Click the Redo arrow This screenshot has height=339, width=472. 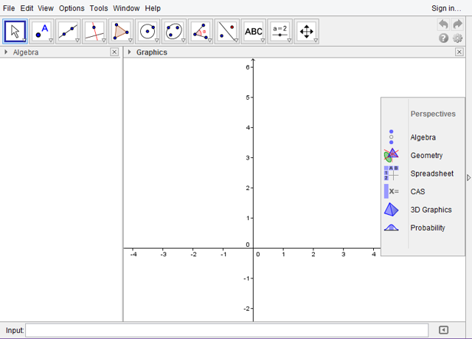457,24
